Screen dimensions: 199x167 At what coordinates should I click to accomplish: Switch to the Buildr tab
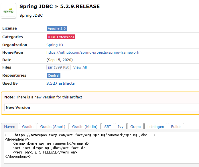coord(176,127)
